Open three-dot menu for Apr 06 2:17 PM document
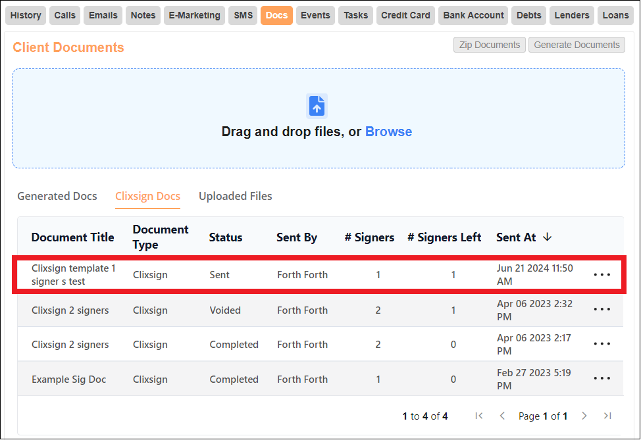The height and width of the screenshot is (440, 641). tap(602, 343)
